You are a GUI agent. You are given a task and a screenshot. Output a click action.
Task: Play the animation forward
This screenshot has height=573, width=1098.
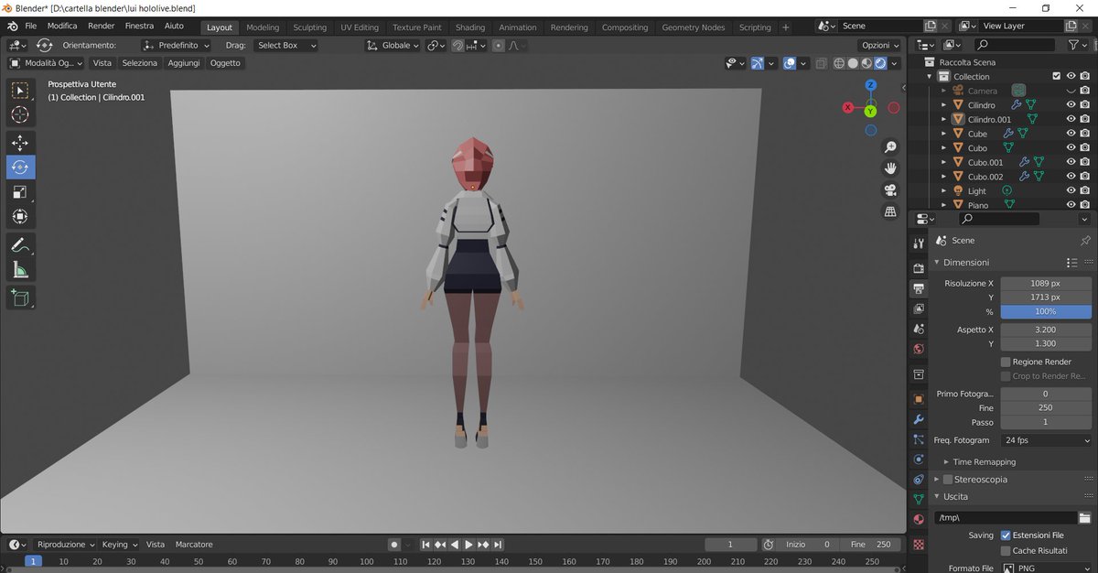[468, 545]
